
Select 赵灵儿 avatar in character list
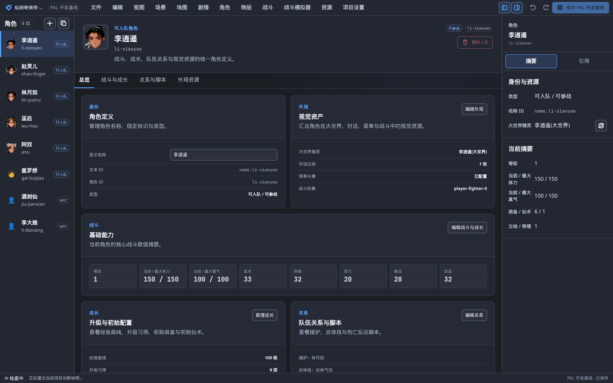click(11, 70)
